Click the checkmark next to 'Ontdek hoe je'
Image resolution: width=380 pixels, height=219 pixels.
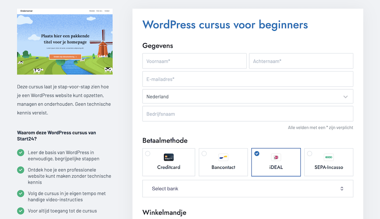pos(21,170)
